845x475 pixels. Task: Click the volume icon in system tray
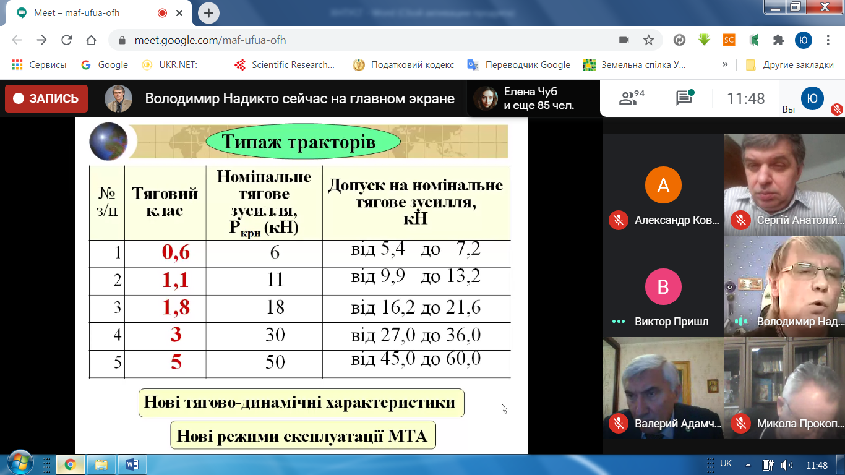tap(787, 465)
